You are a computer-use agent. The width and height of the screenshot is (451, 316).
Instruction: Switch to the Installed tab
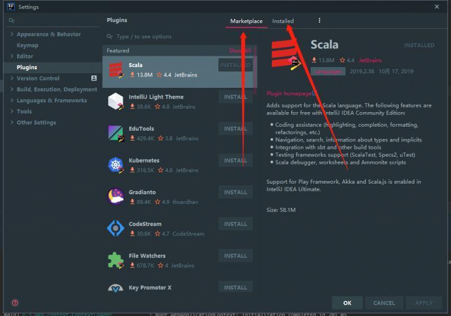pyautogui.click(x=283, y=21)
